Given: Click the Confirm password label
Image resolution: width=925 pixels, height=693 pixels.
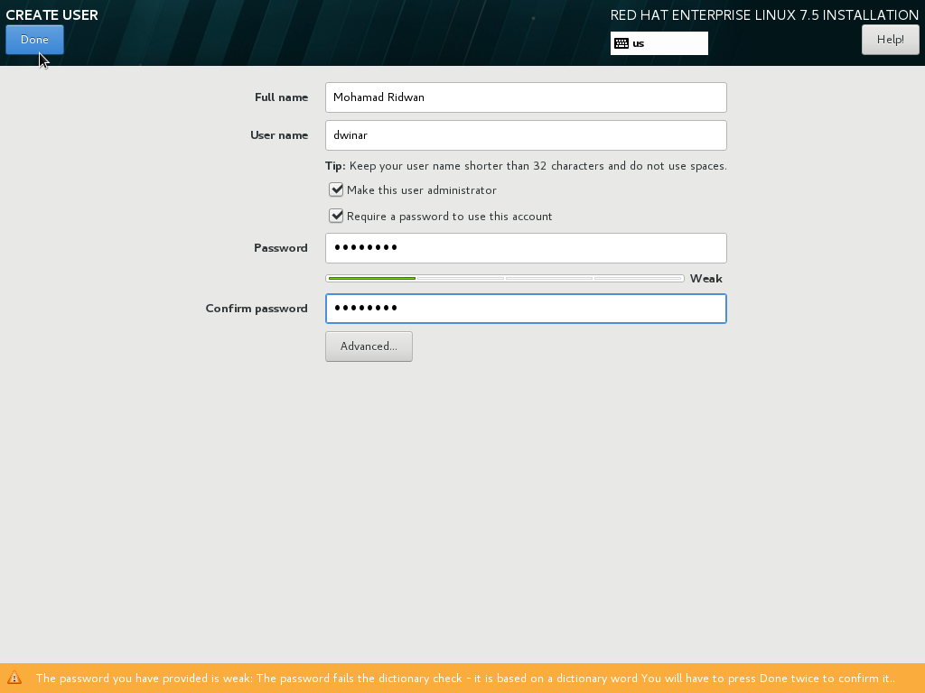Looking at the screenshot, I should point(257,309).
